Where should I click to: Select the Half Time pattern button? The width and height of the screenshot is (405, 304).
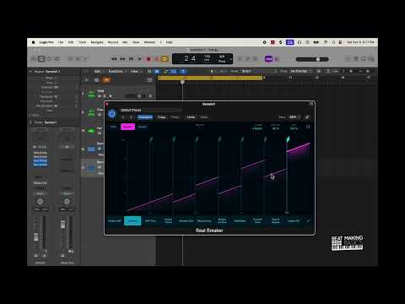click(150, 221)
